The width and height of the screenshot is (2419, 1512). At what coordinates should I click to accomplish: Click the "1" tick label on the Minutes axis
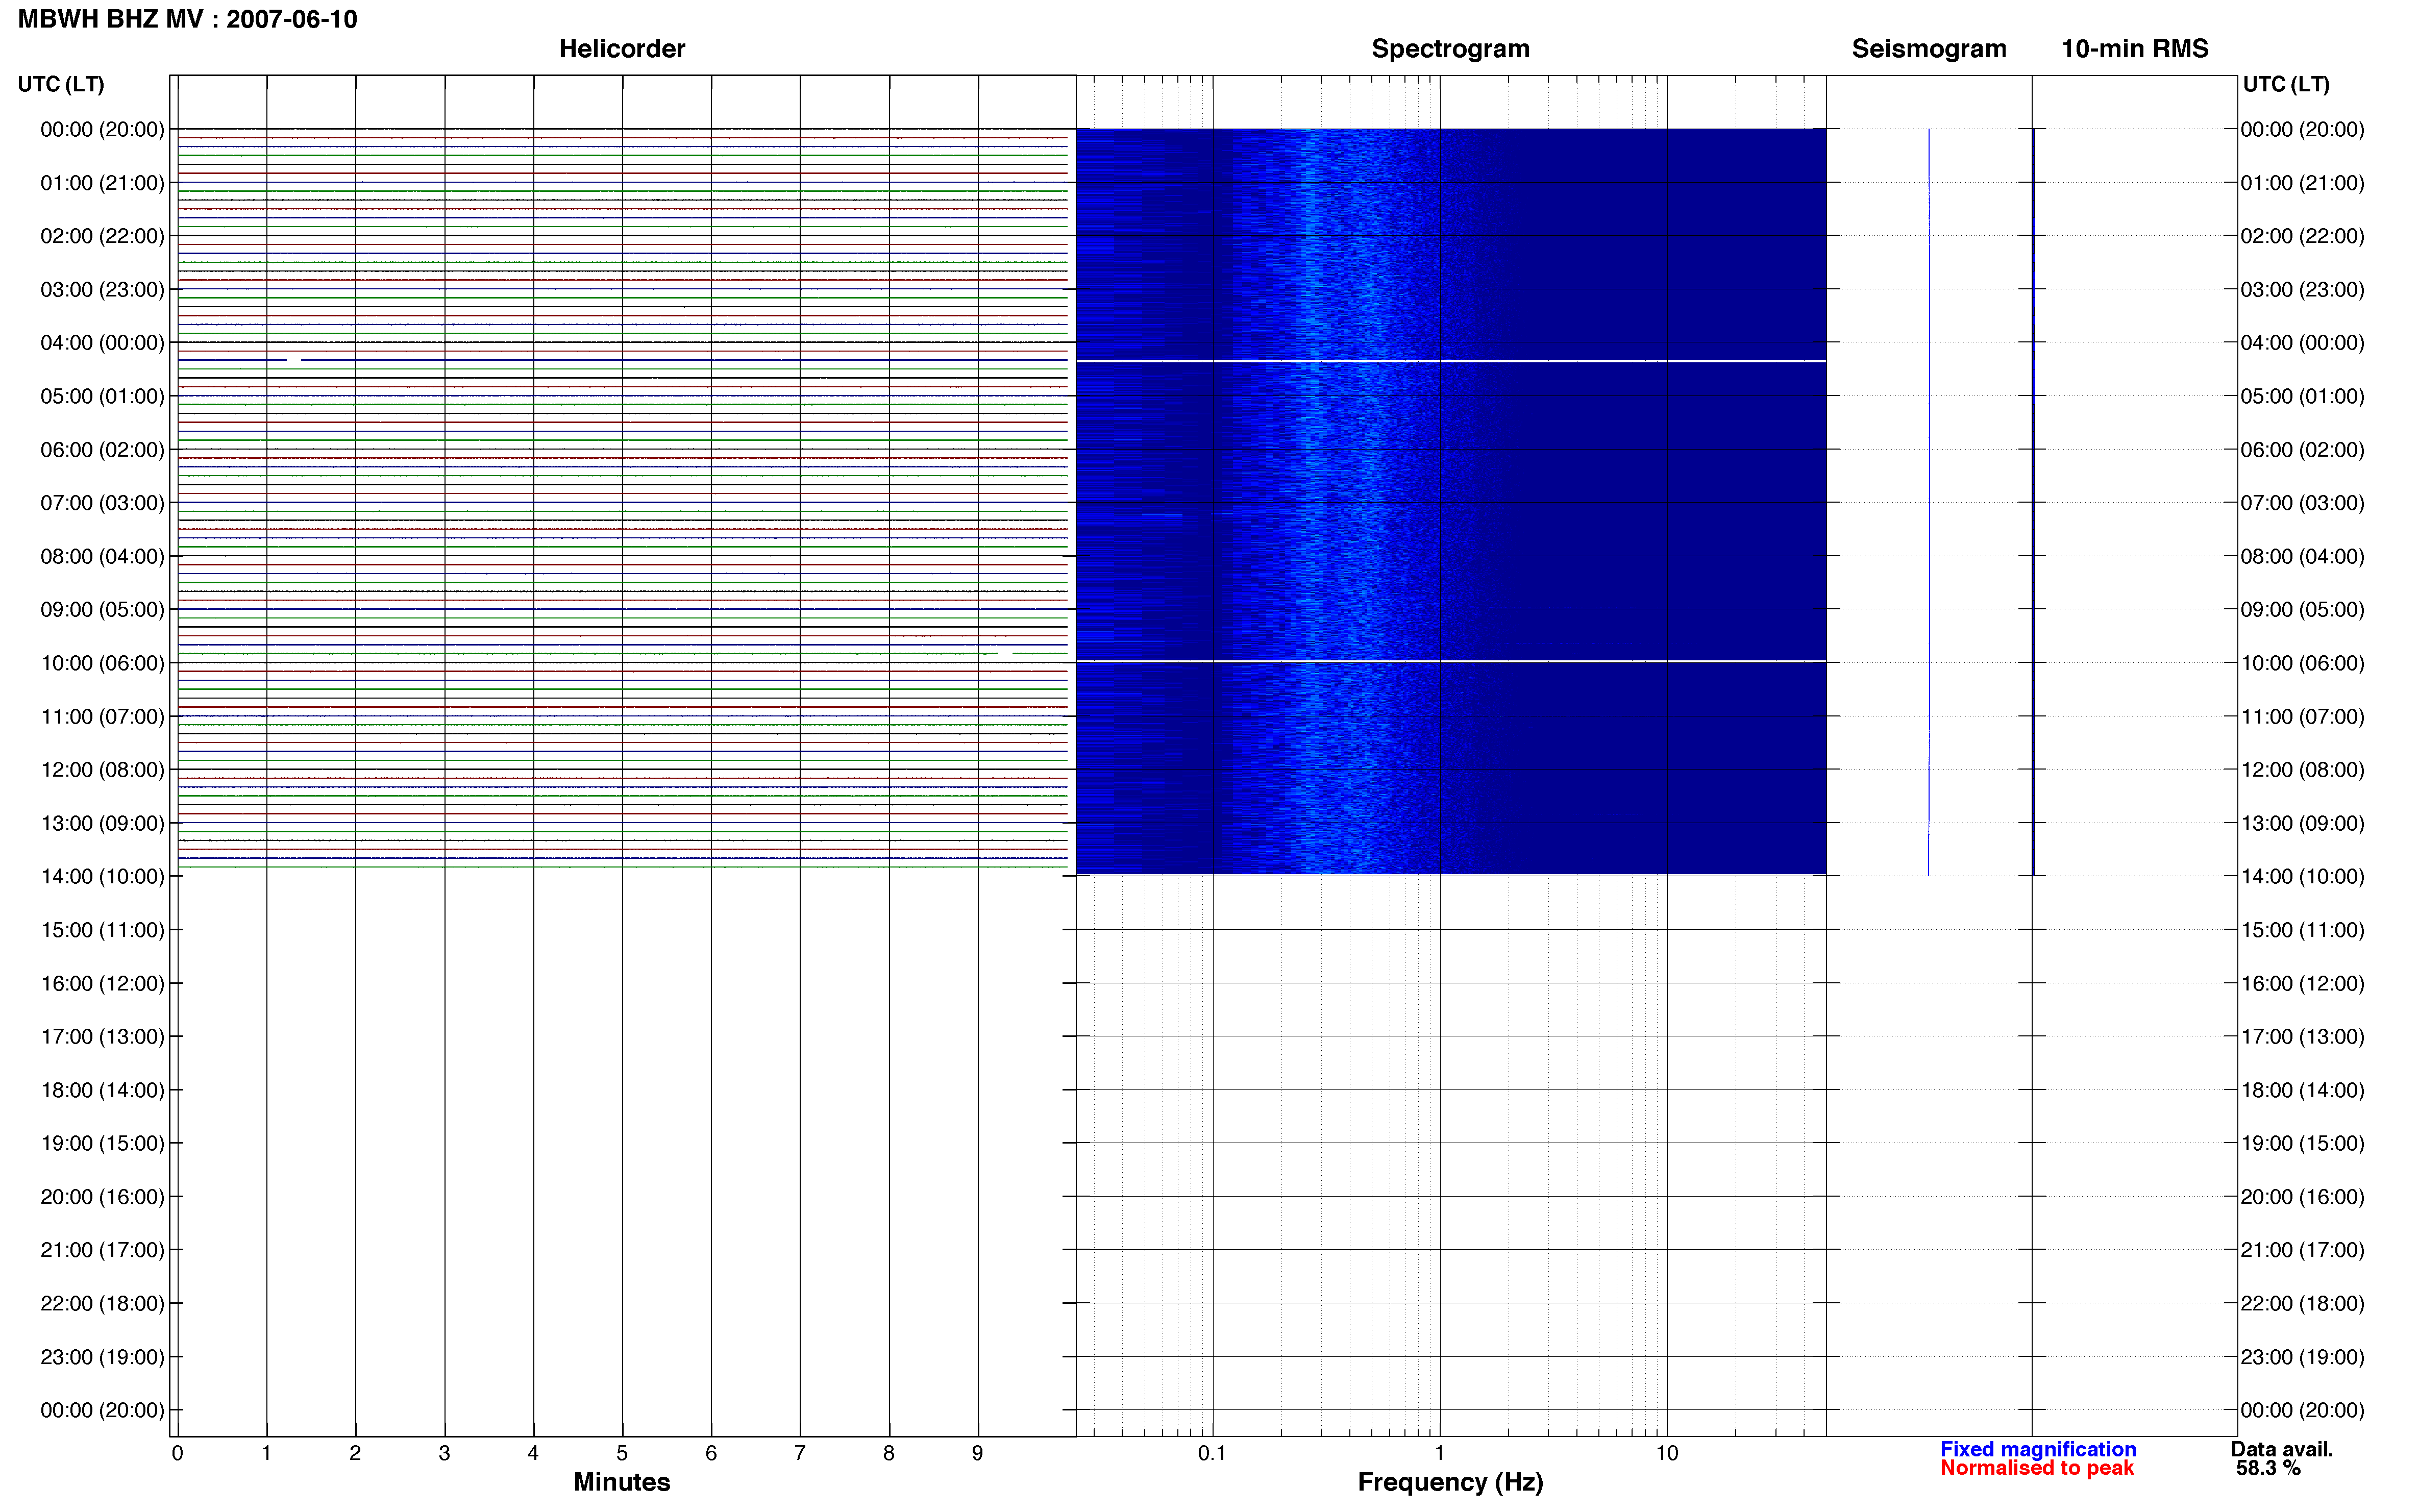pyautogui.click(x=266, y=1453)
